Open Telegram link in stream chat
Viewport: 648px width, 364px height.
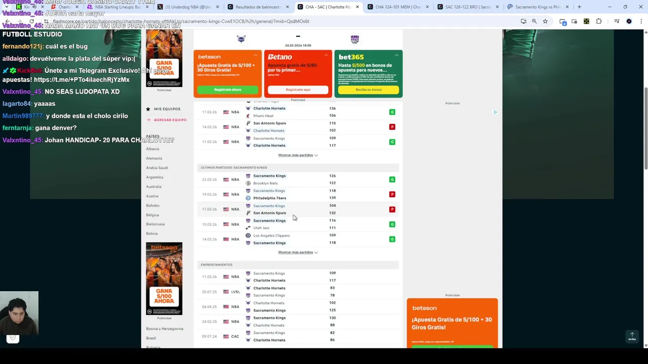coord(82,80)
